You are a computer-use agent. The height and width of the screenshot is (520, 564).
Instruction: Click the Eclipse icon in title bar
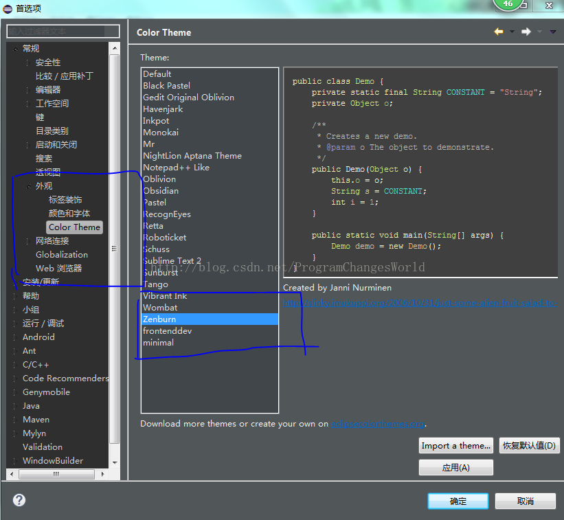coord(8,9)
